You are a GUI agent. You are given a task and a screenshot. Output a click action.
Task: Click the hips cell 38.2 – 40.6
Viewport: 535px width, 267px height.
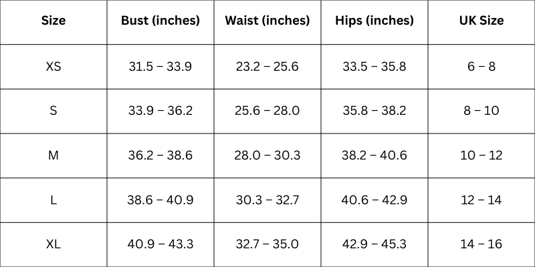[x=374, y=156]
